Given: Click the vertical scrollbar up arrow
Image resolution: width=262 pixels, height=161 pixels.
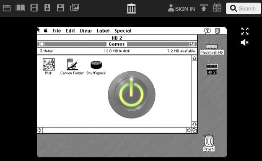Looking at the screenshot, I should 195,58.
